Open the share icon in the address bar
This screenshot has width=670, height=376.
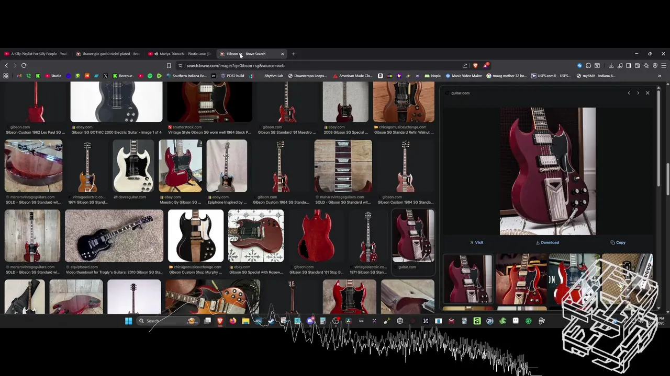[465, 66]
